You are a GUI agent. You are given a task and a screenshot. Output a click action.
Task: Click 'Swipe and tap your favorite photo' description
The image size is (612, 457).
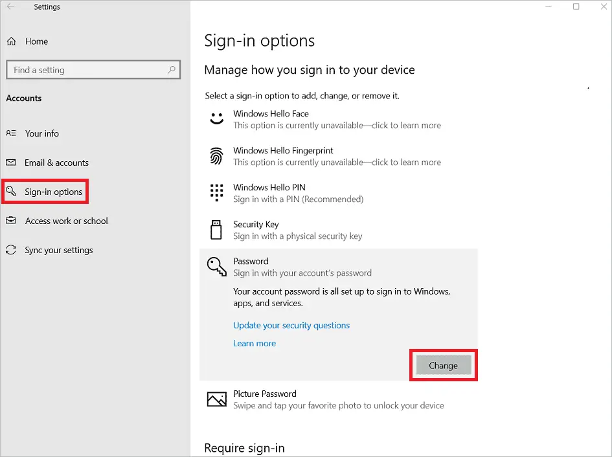[339, 405]
